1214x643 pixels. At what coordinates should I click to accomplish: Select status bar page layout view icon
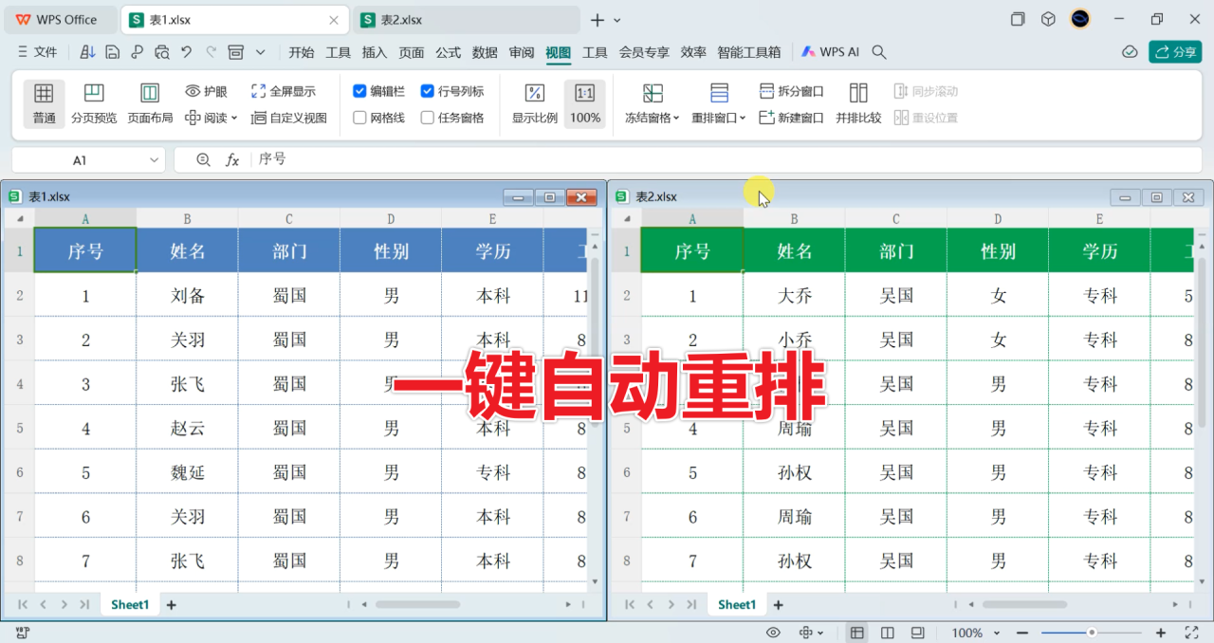point(888,633)
